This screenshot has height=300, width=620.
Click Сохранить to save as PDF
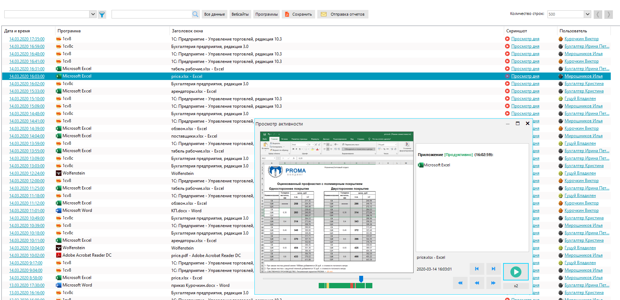[x=298, y=14]
